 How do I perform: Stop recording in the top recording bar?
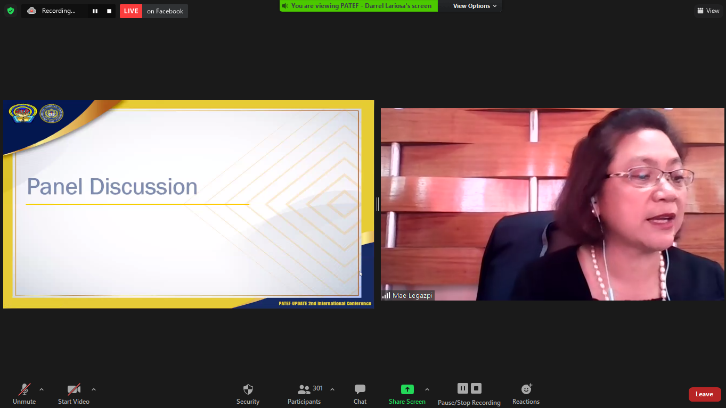[x=109, y=11]
